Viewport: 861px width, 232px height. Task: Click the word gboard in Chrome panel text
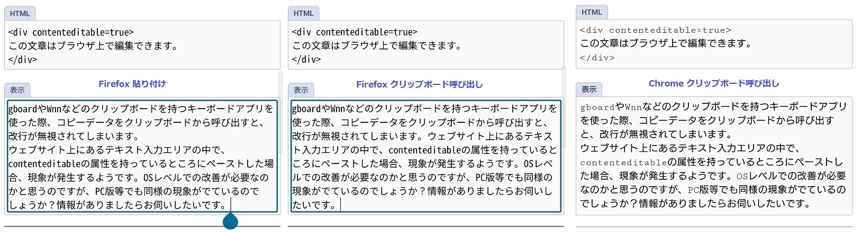pyautogui.click(x=597, y=108)
